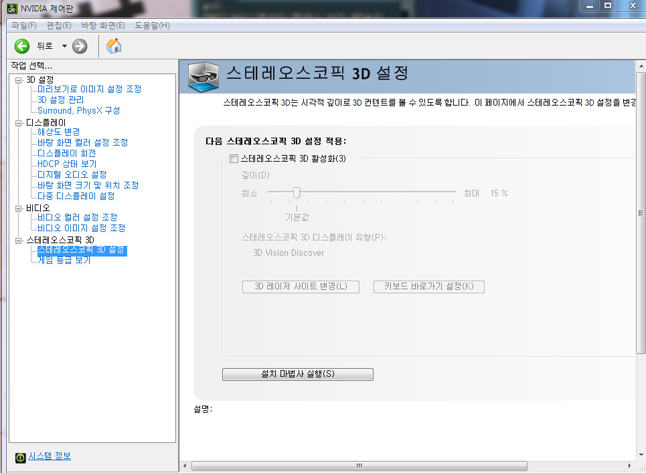Maximize the NVIDIA 제어판 window
This screenshot has width=646, height=473.
pos(608,6)
